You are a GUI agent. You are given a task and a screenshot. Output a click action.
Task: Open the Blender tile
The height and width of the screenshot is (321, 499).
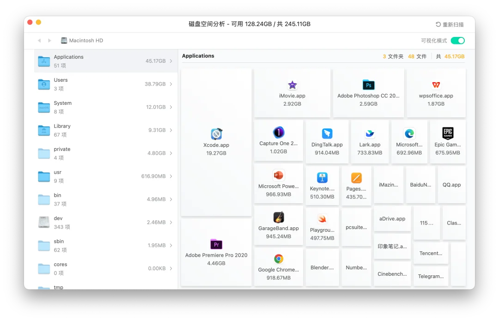pos(322,267)
